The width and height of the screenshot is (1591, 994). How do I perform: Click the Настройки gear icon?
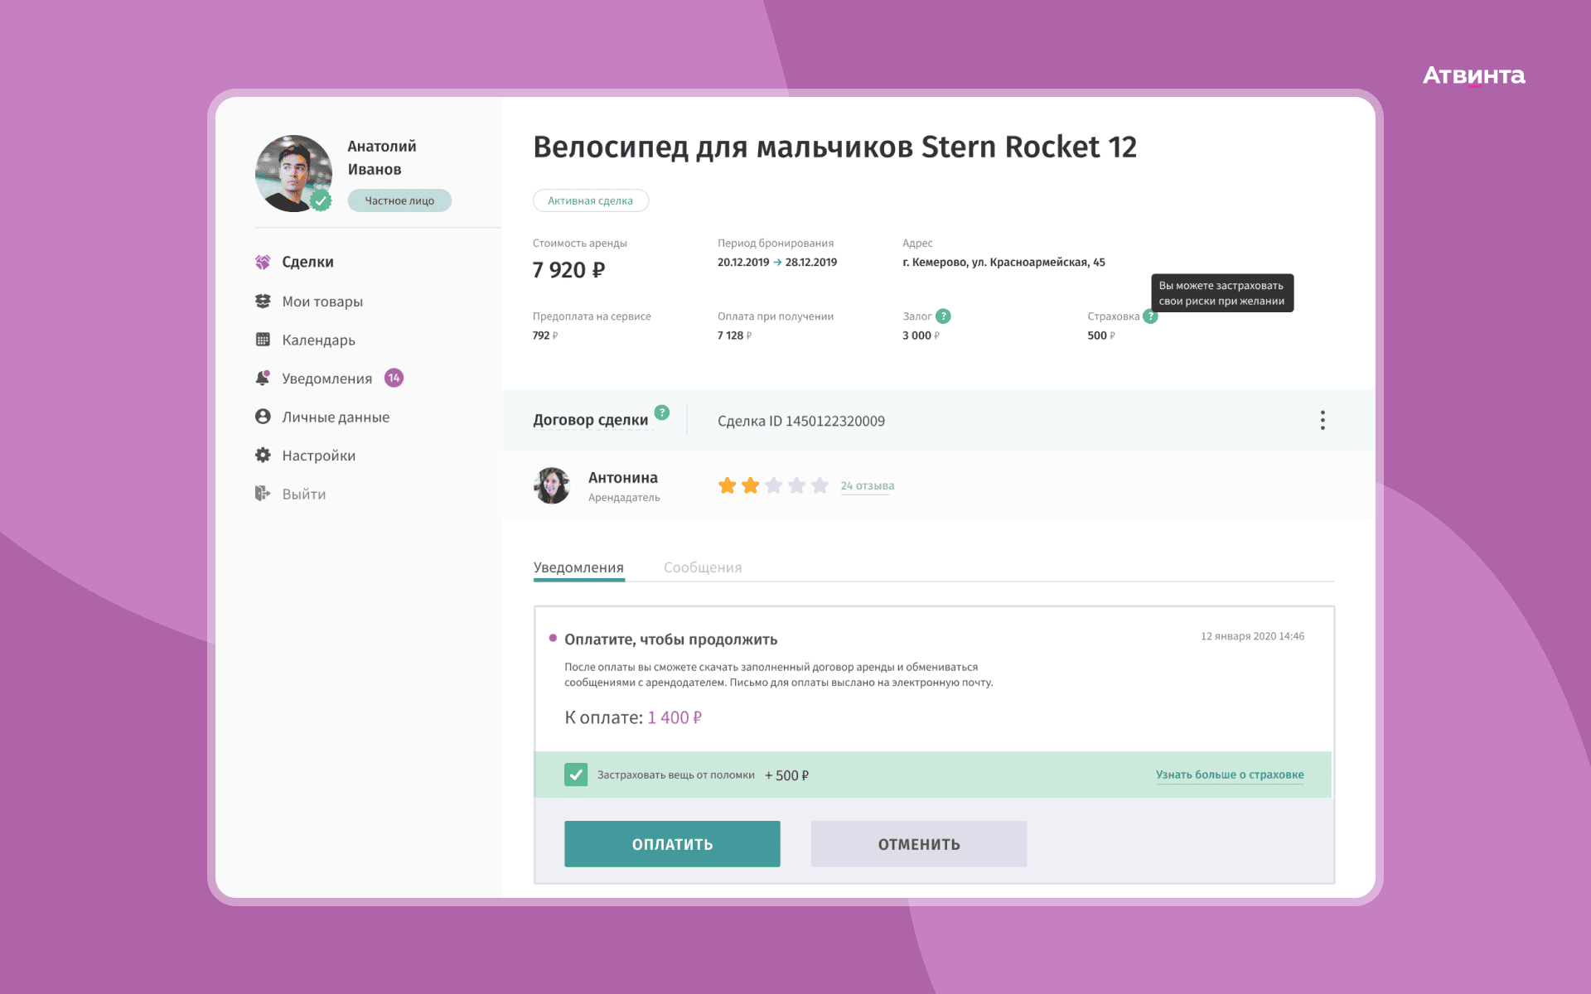point(263,455)
